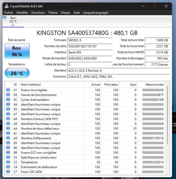Screen dimensions: 176x179
Task: Click status orb for Erreurs ECC non corrigibles
Action: tap(8, 152)
